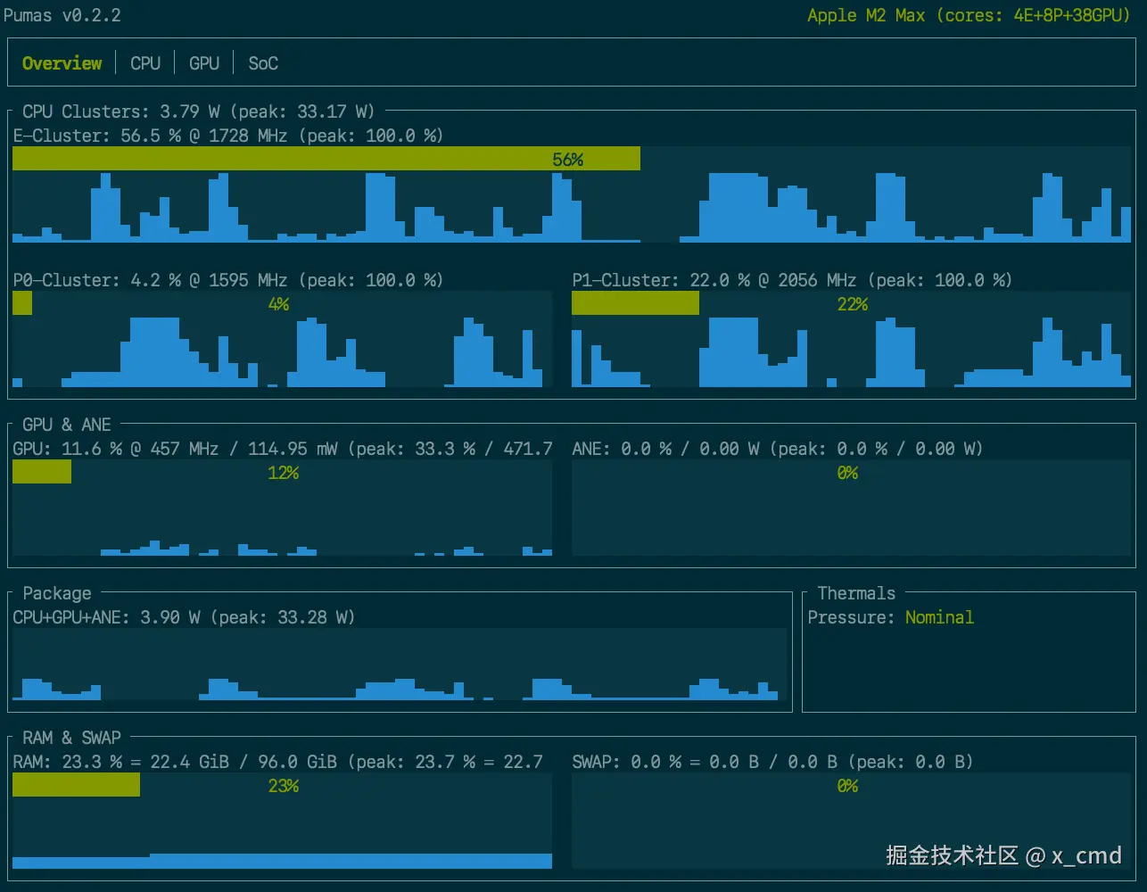Click the P0-Cluster 4% usage bar
This screenshot has height=892, width=1147.
point(282,303)
